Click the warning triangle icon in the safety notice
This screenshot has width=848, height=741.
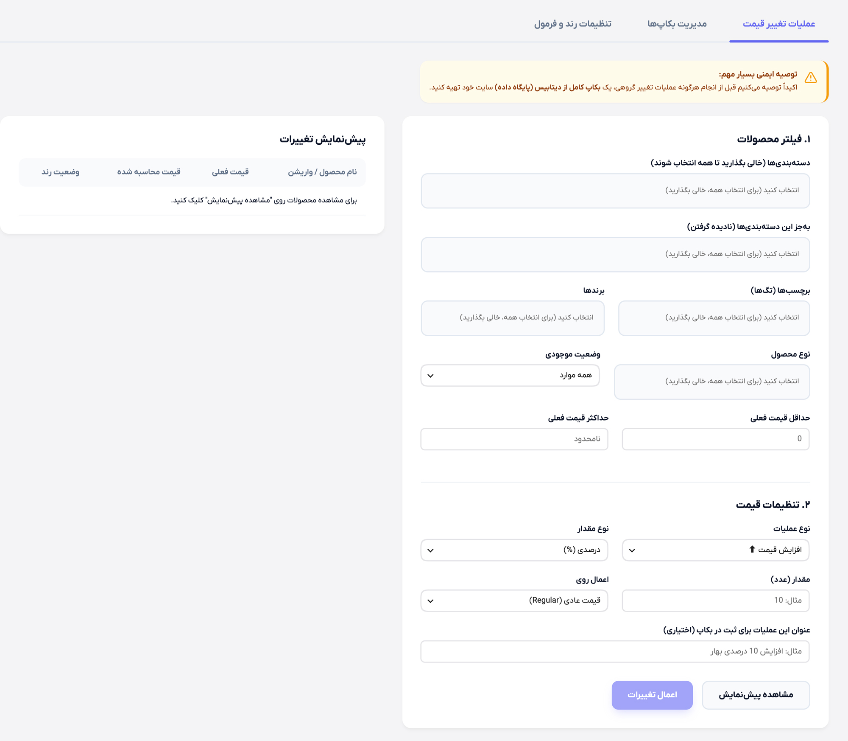(x=810, y=77)
